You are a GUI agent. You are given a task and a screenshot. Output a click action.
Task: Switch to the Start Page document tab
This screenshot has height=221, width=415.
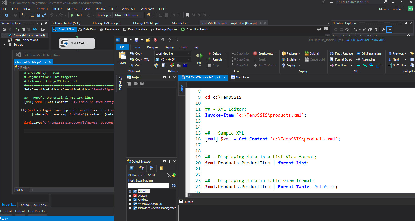[240, 77]
